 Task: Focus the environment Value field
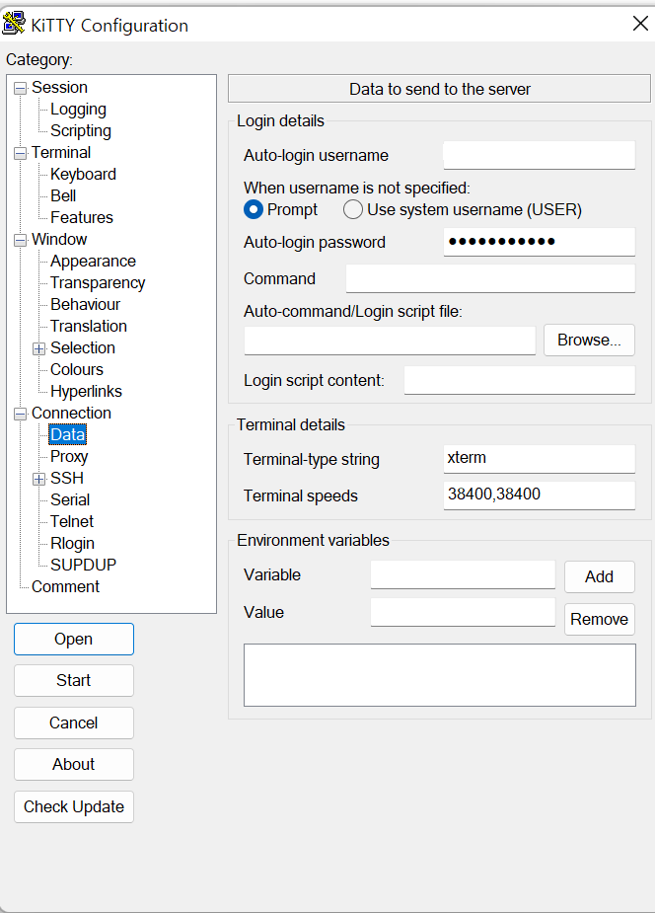pos(463,612)
